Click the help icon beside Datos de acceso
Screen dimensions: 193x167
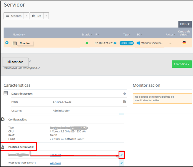click(x=125, y=94)
